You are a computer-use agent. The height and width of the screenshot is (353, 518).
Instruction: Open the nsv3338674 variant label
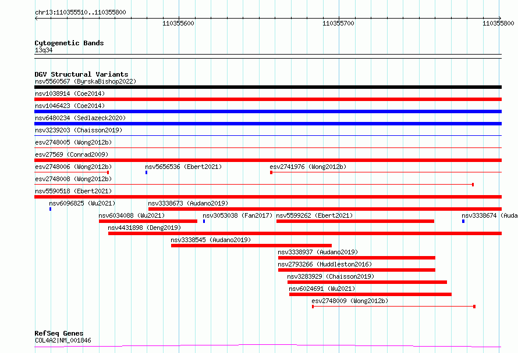pos(489,215)
